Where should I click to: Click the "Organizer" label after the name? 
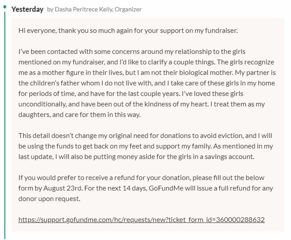click(128, 10)
